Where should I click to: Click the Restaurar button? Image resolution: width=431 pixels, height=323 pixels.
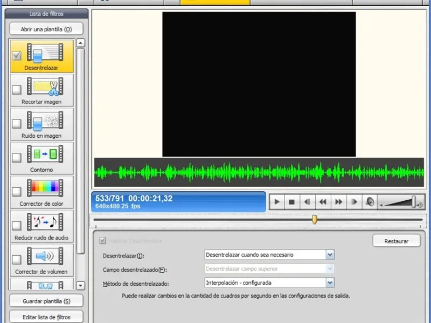397,241
